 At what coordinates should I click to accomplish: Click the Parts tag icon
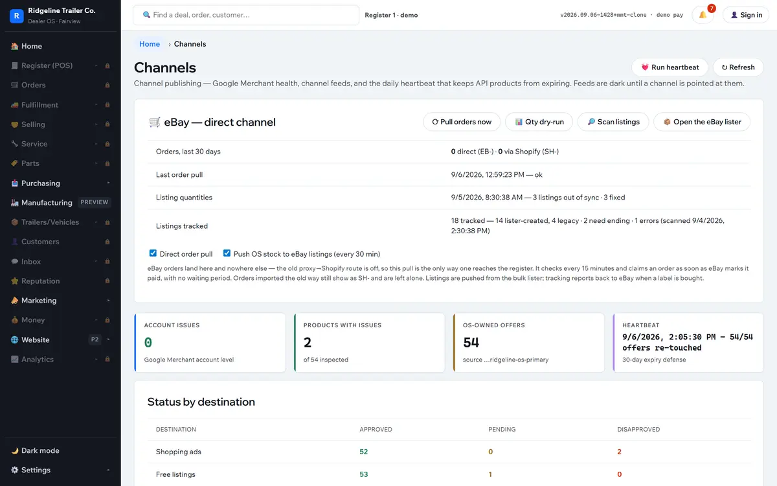[x=15, y=163]
